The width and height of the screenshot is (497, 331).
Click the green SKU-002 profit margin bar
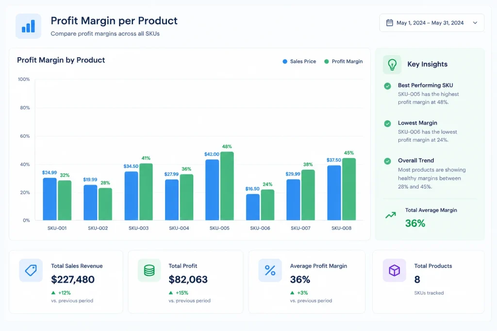click(105, 204)
